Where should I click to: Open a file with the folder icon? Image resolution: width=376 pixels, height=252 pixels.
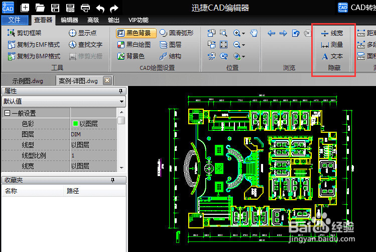click(x=40, y=8)
